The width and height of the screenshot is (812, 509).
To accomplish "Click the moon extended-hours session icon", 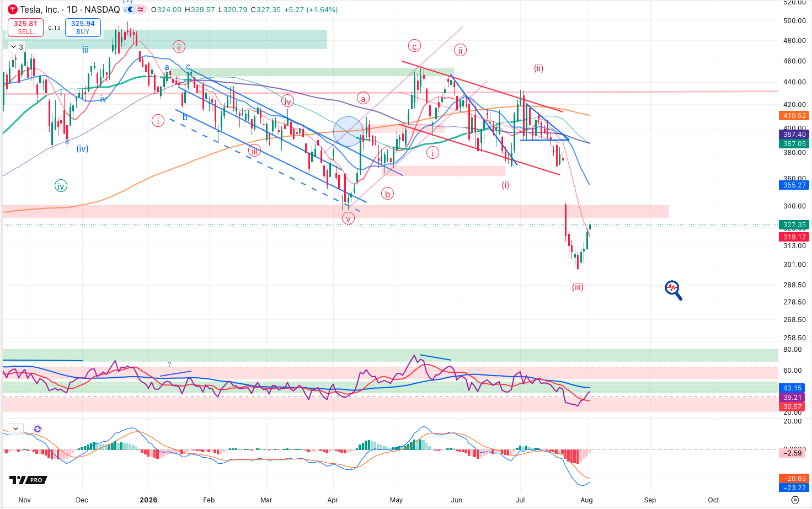I will (129, 9).
